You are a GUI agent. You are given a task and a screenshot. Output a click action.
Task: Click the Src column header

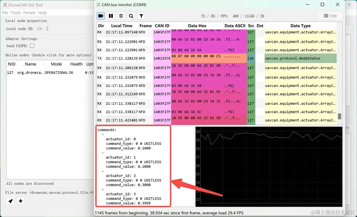pyautogui.click(x=251, y=26)
